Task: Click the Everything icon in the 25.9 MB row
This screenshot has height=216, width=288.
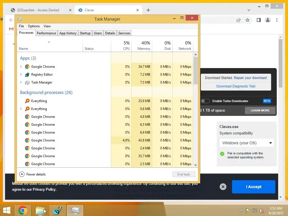Action: pos(27,101)
